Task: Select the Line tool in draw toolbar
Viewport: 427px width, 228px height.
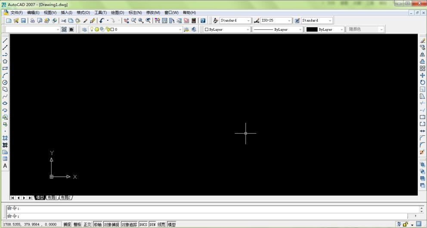Action: click(x=5, y=41)
